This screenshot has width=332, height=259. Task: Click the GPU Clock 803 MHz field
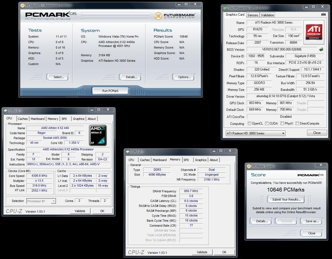pyautogui.click(x=255, y=103)
